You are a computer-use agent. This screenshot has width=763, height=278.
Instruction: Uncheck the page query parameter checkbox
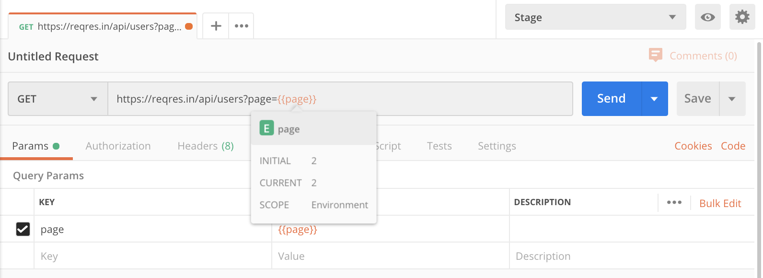pyautogui.click(x=23, y=229)
